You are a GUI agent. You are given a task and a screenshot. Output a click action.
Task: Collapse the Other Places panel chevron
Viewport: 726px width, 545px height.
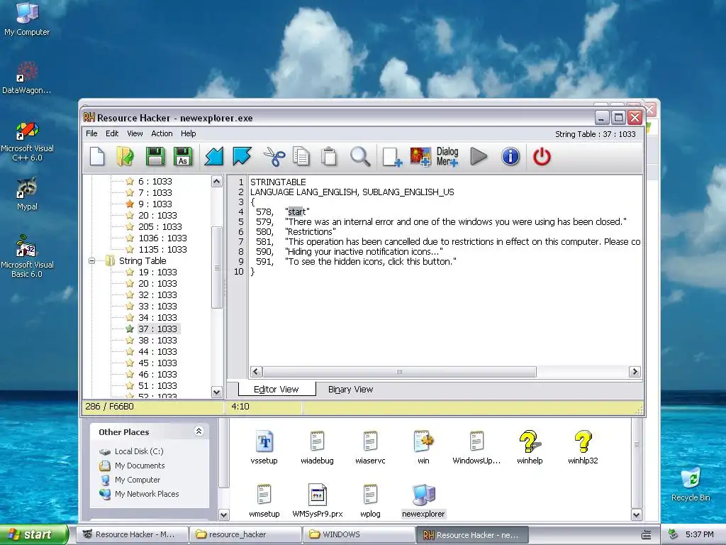[199, 431]
